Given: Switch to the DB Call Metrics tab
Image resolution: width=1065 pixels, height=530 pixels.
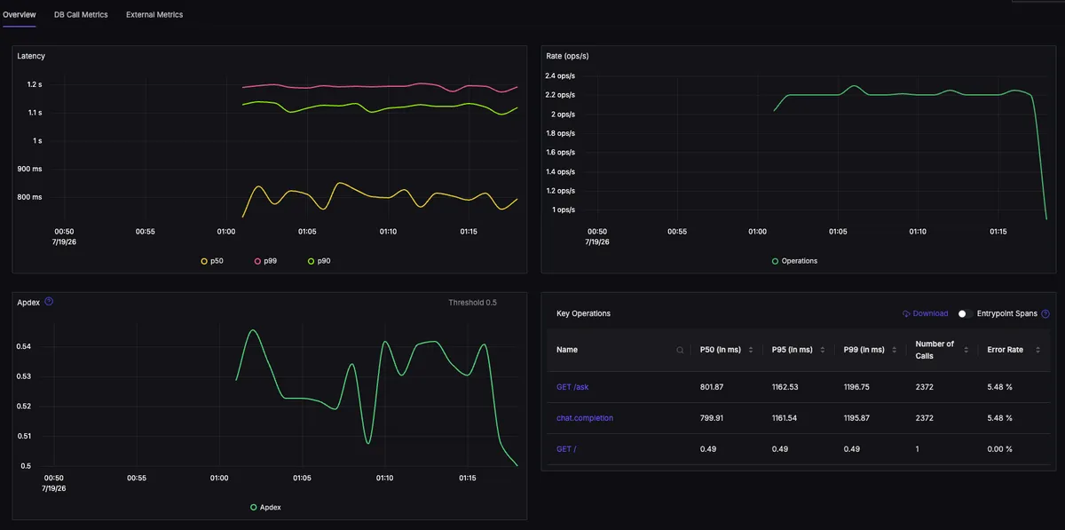Looking at the screenshot, I should point(81,15).
